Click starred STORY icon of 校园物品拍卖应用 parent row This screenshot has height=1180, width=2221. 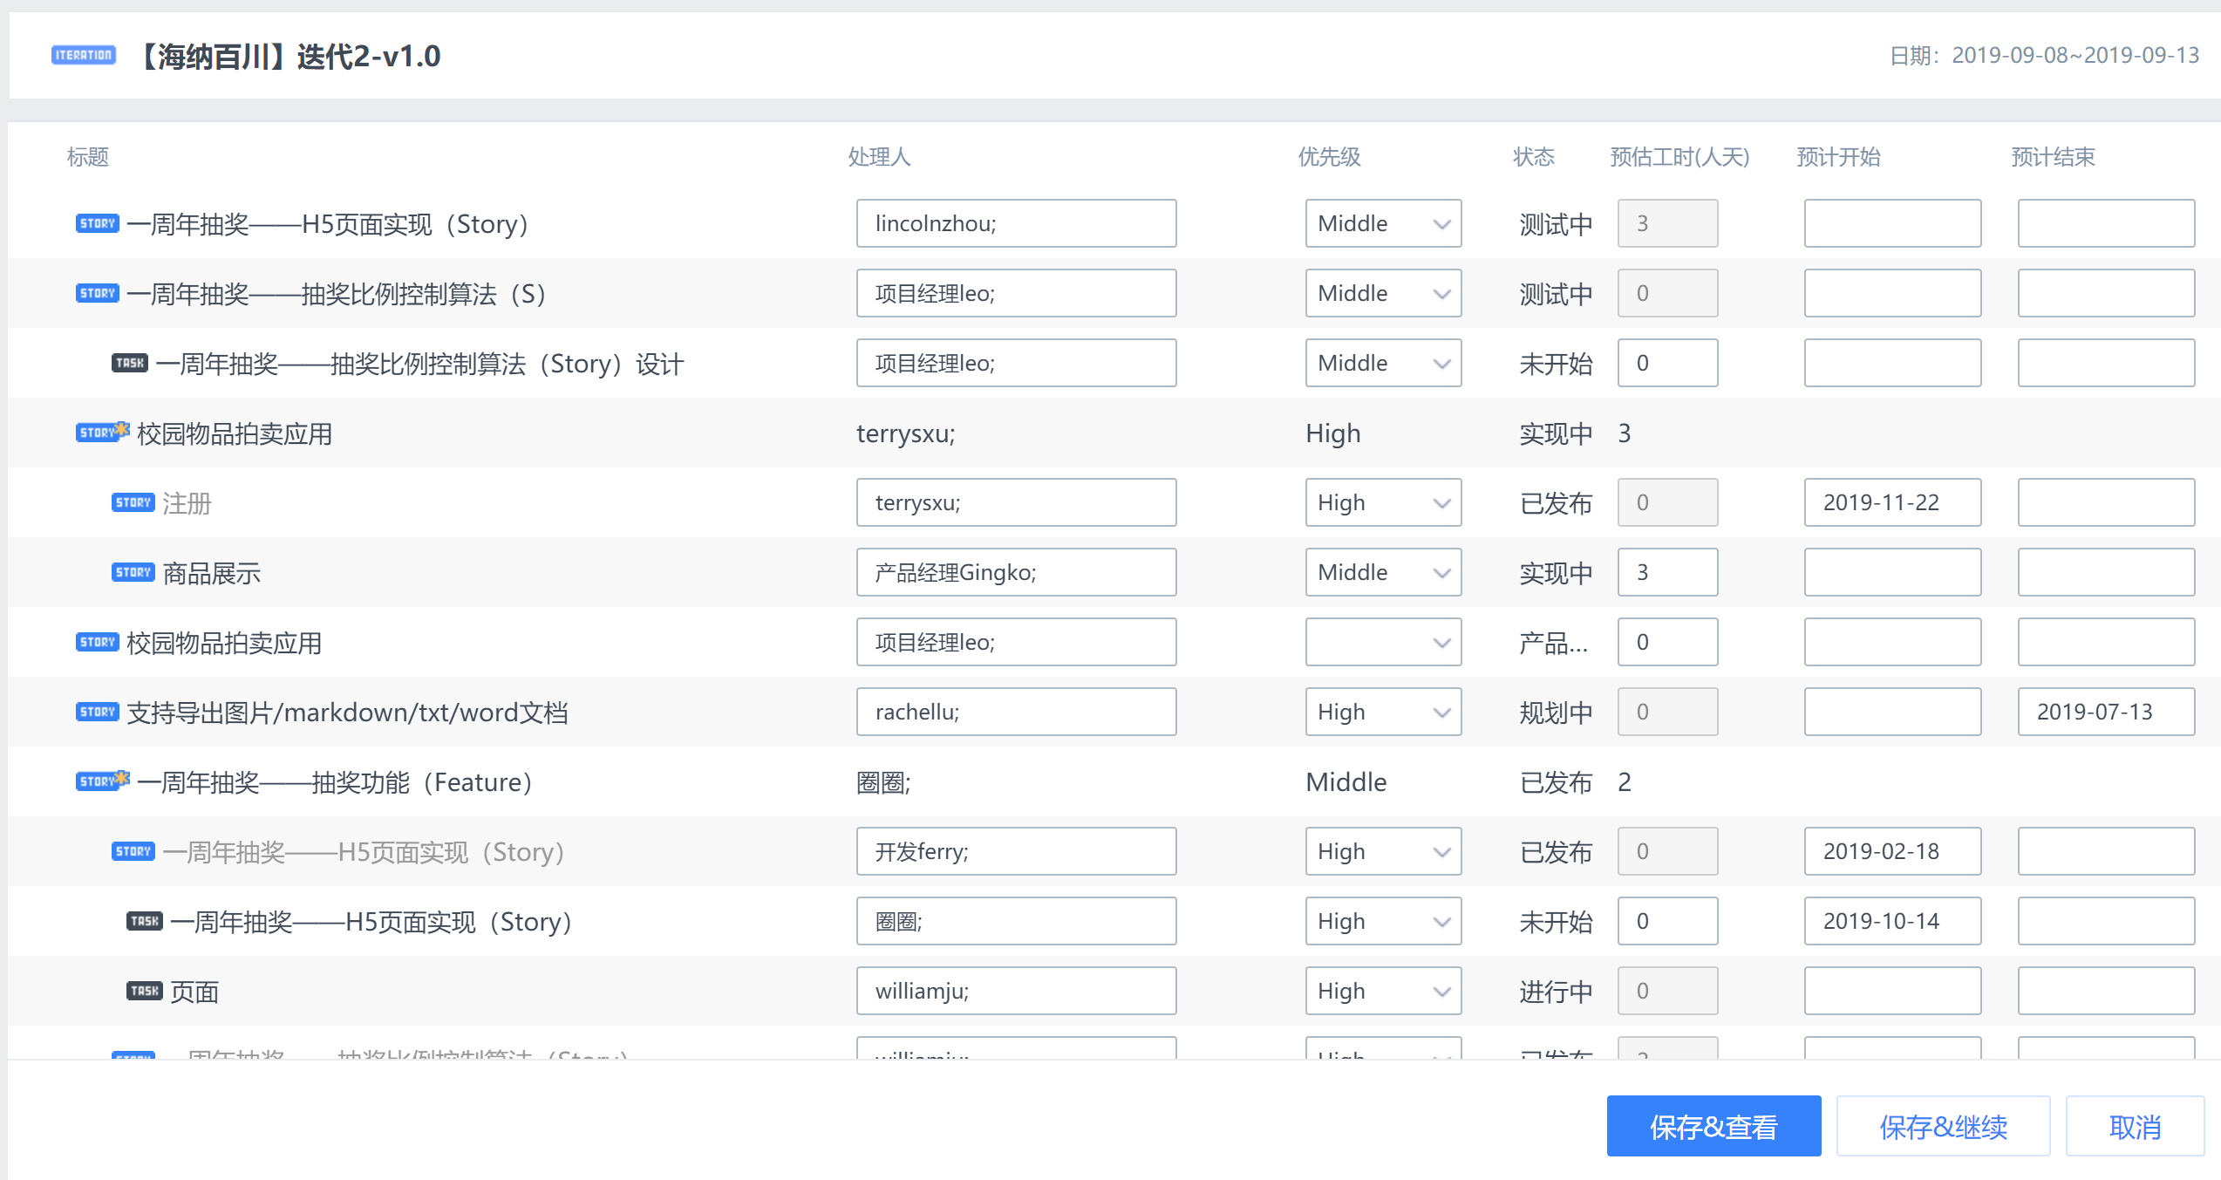tap(102, 432)
